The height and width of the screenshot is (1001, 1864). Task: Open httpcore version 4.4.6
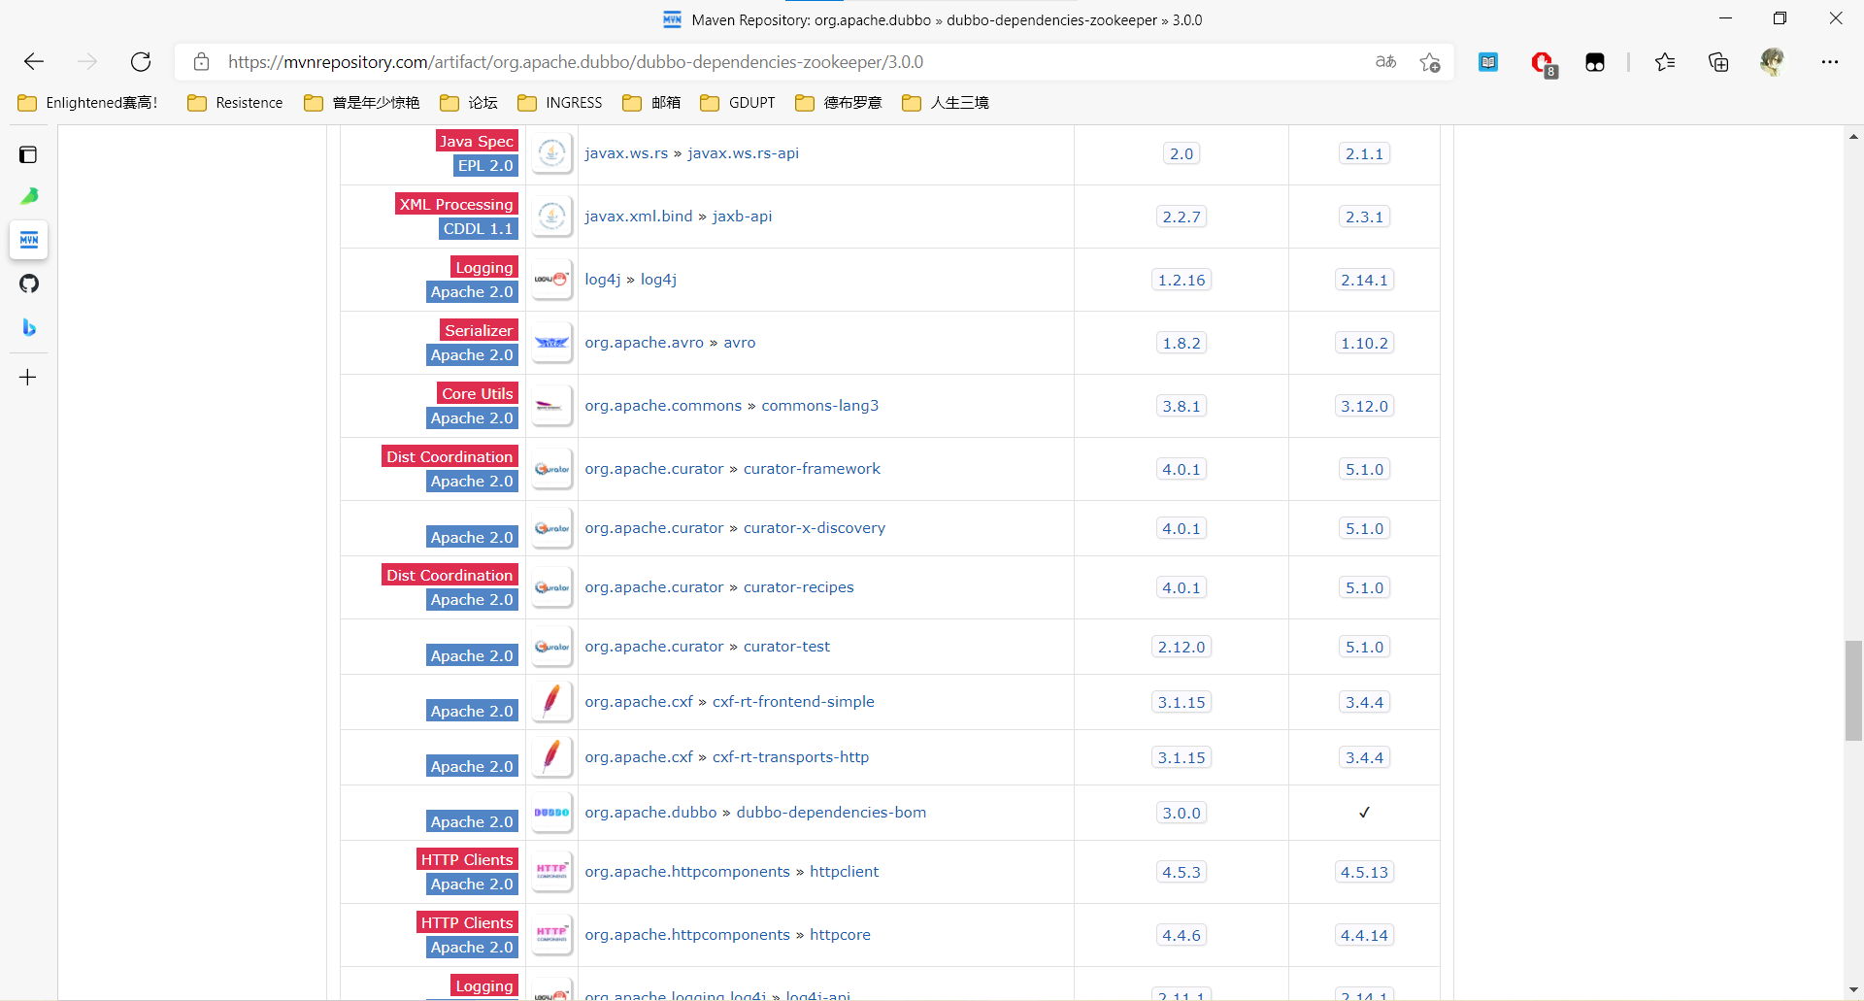pos(1182,935)
